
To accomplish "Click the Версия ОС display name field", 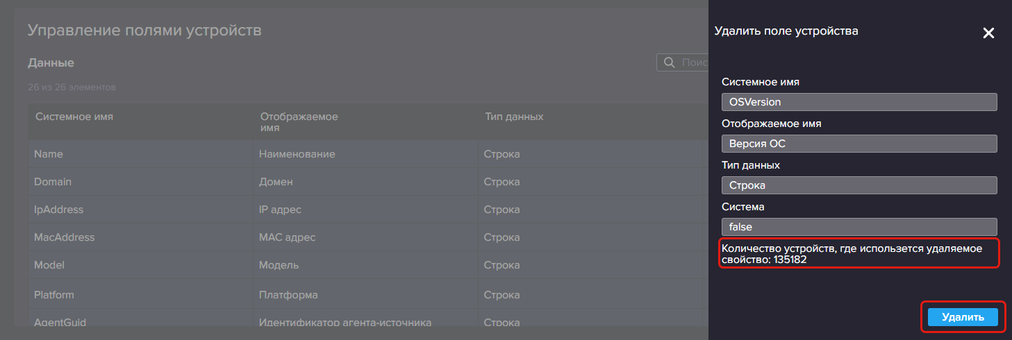I will pyautogui.click(x=859, y=144).
